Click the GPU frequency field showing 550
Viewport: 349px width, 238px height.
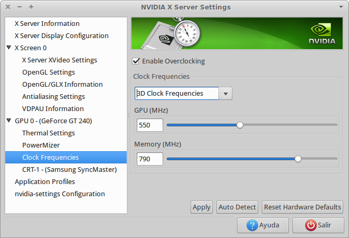[150, 125]
